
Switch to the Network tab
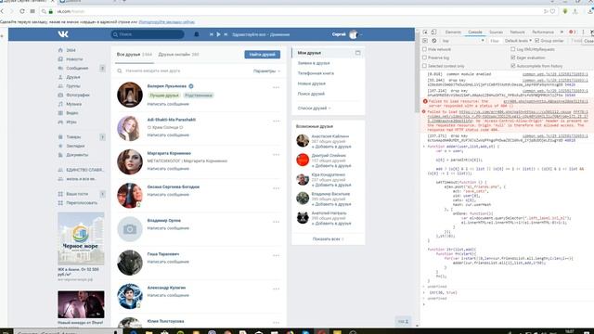[x=518, y=32]
